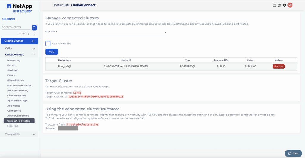This screenshot has height=158, width=305.
Task: Expand the PostgreSQL cluster in sidebar
Action: click(34, 134)
